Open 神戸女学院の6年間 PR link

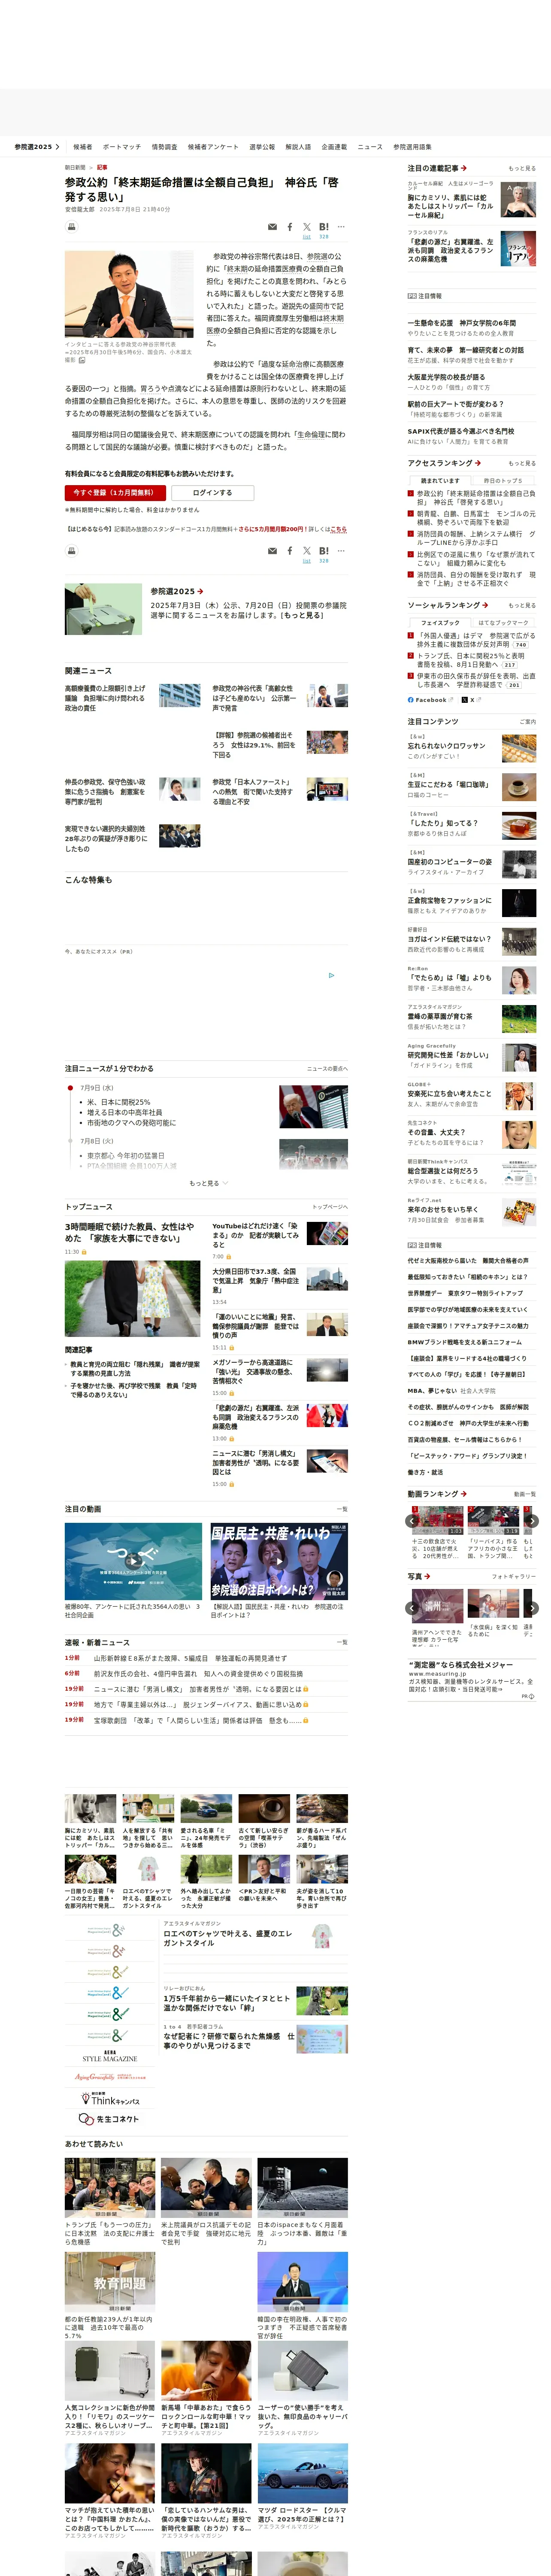click(462, 323)
